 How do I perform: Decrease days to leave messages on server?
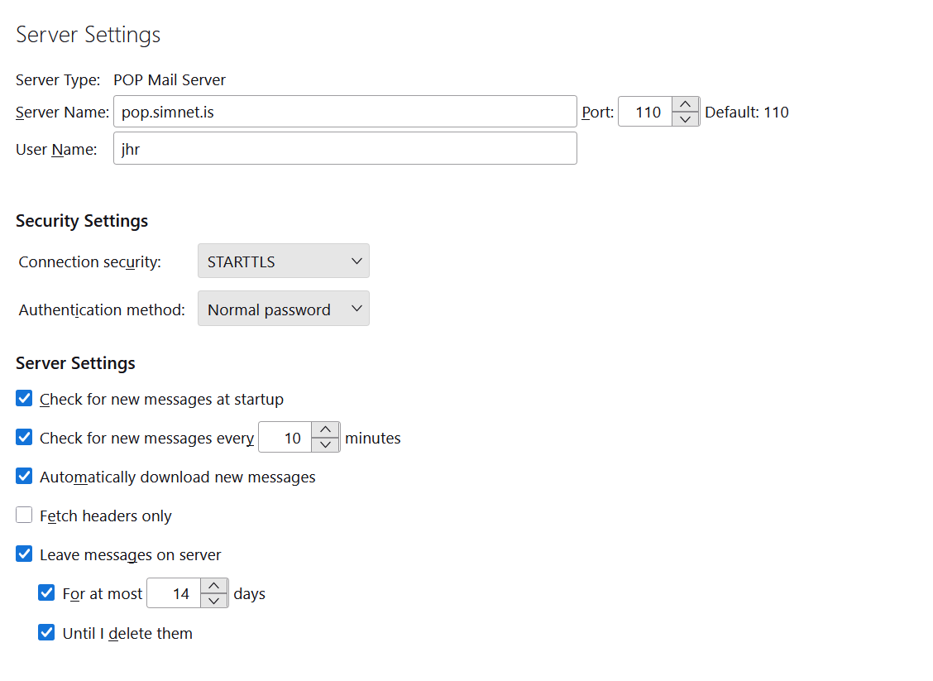click(x=214, y=601)
